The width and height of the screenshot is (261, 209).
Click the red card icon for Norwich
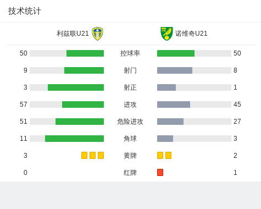tap(160, 172)
